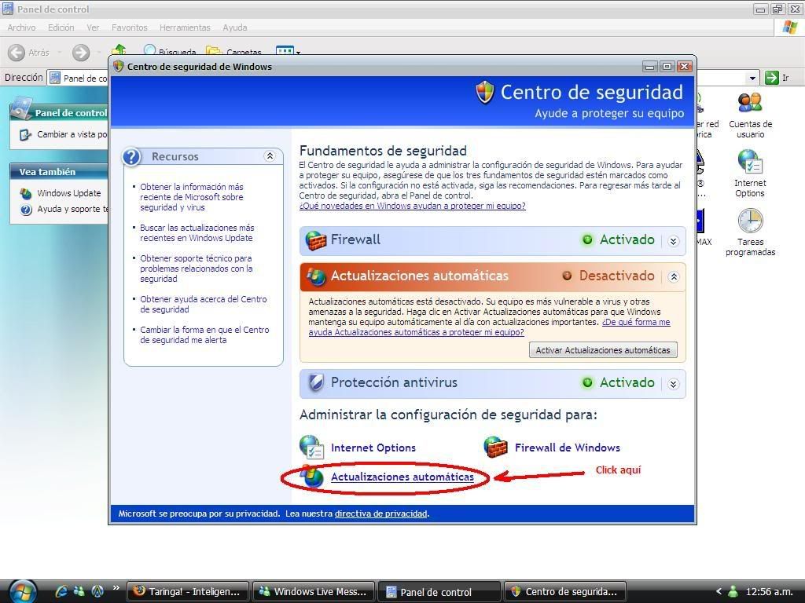Open Internet Options in Security Center
Viewport: 805px width, 603px height.
[373, 448]
